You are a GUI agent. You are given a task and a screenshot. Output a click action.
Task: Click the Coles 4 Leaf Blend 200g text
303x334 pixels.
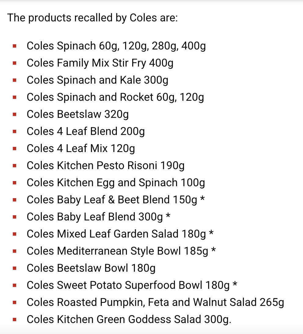(x=86, y=131)
